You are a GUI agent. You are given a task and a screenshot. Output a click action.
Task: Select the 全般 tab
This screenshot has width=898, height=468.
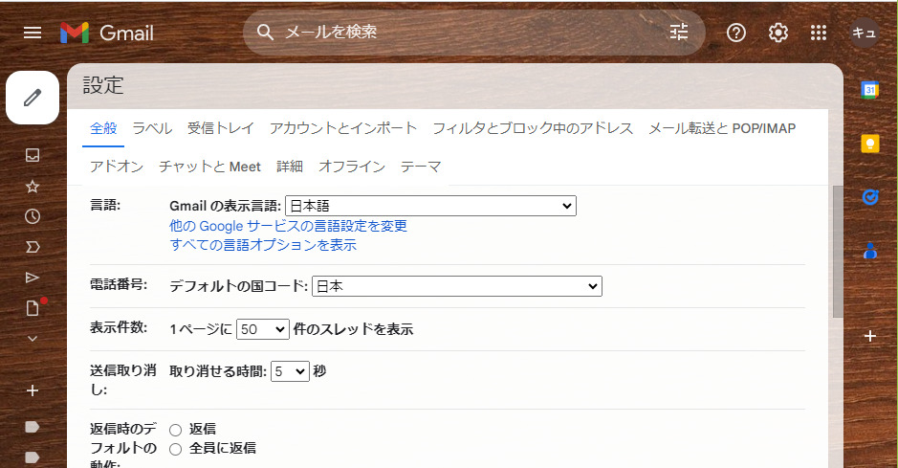103,128
